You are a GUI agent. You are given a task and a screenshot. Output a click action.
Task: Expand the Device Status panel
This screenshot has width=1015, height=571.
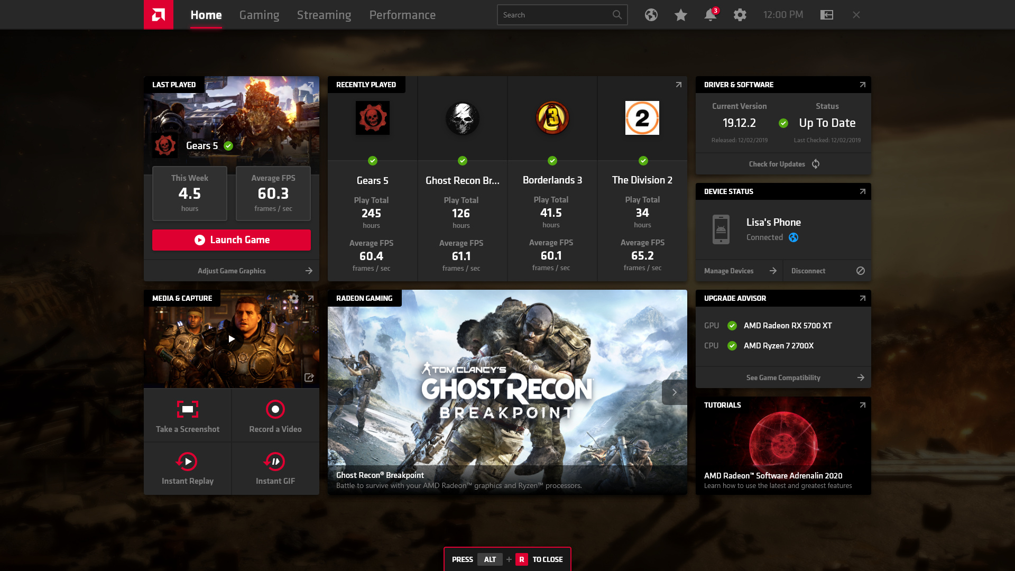click(862, 191)
